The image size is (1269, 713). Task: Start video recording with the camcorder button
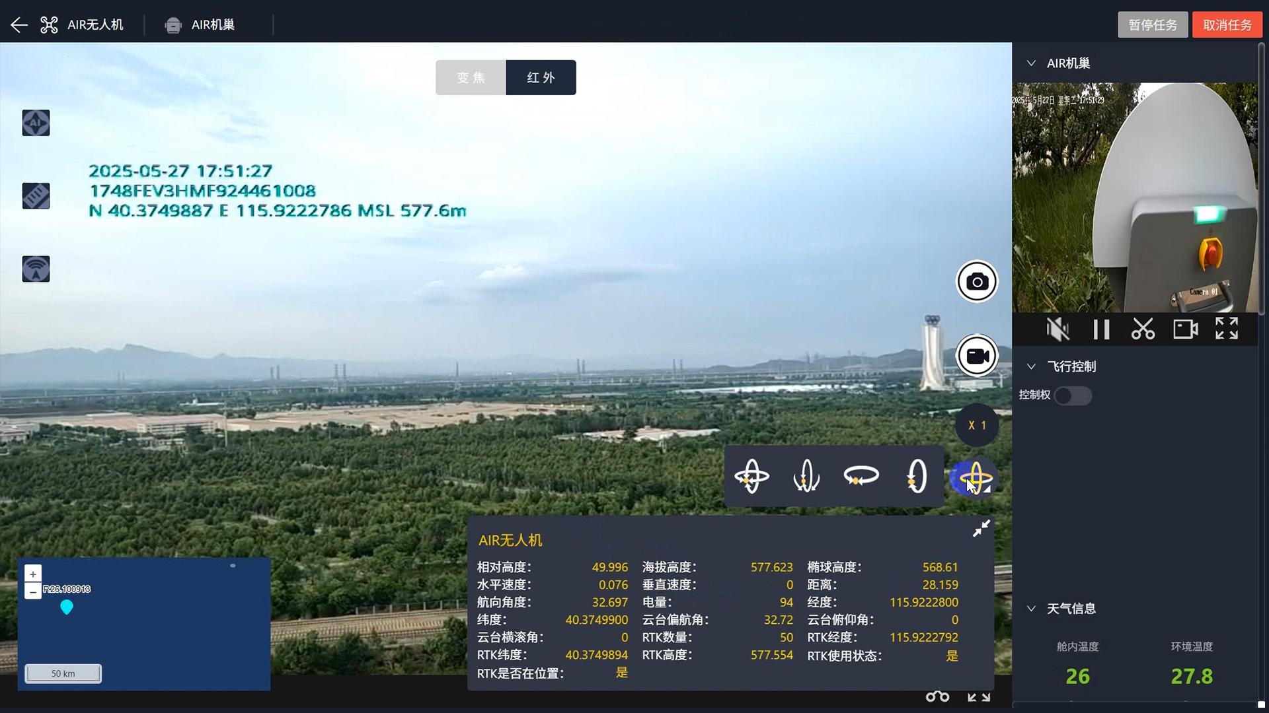coord(977,356)
